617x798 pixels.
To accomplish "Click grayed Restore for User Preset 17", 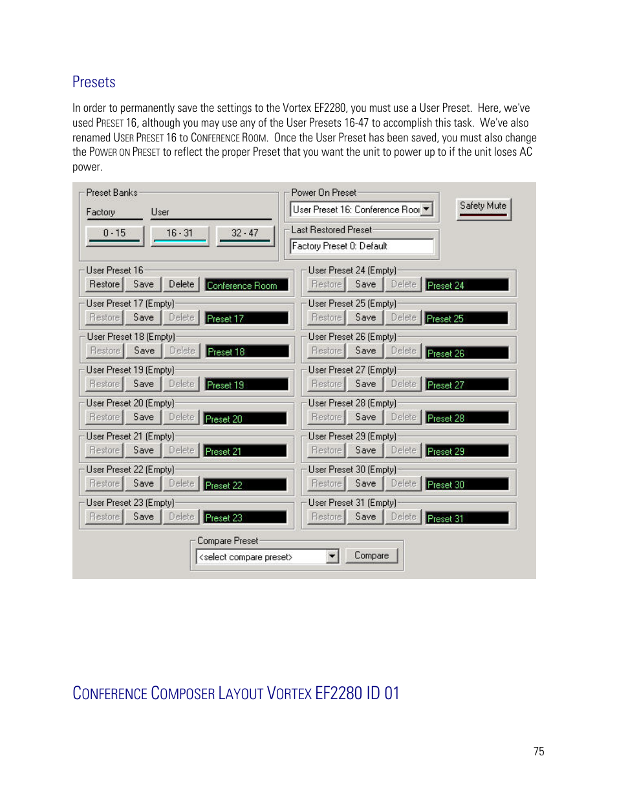I will [105, 318].
